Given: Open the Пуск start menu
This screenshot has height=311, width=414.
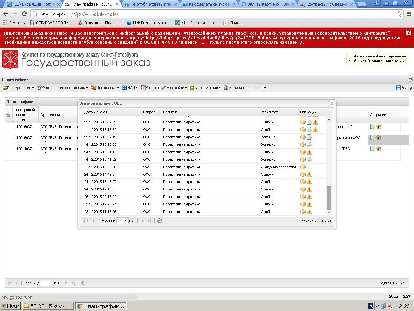Looking at the screenshot, I should (x=11, y=306).
